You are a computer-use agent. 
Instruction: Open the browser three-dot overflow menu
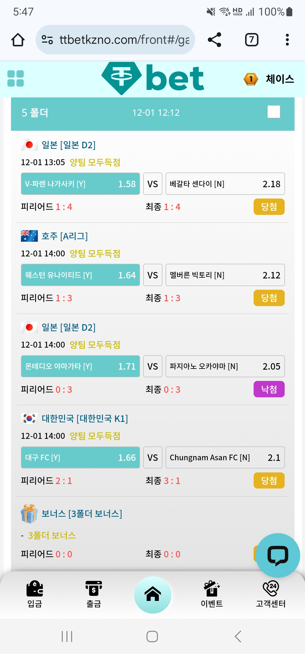coord(287,40)
